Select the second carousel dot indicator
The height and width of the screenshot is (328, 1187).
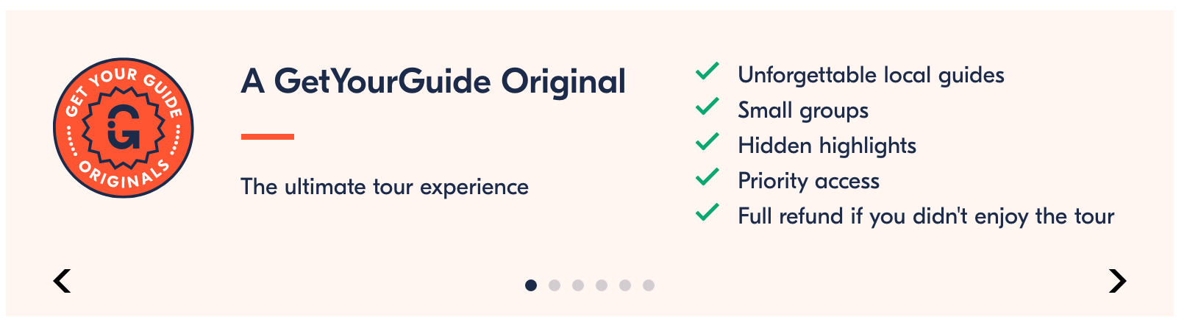click(x=555, y=285)
